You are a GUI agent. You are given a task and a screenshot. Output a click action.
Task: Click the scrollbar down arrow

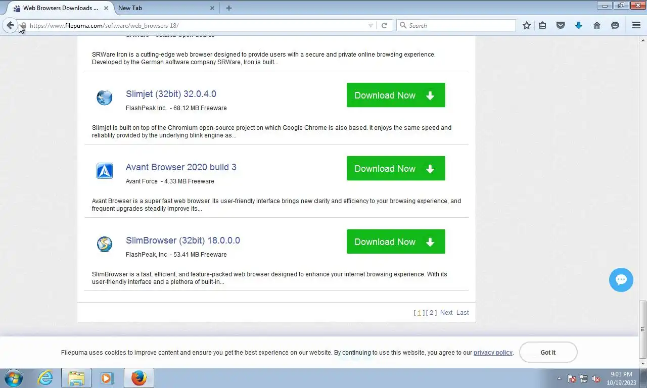click(642, 363)
